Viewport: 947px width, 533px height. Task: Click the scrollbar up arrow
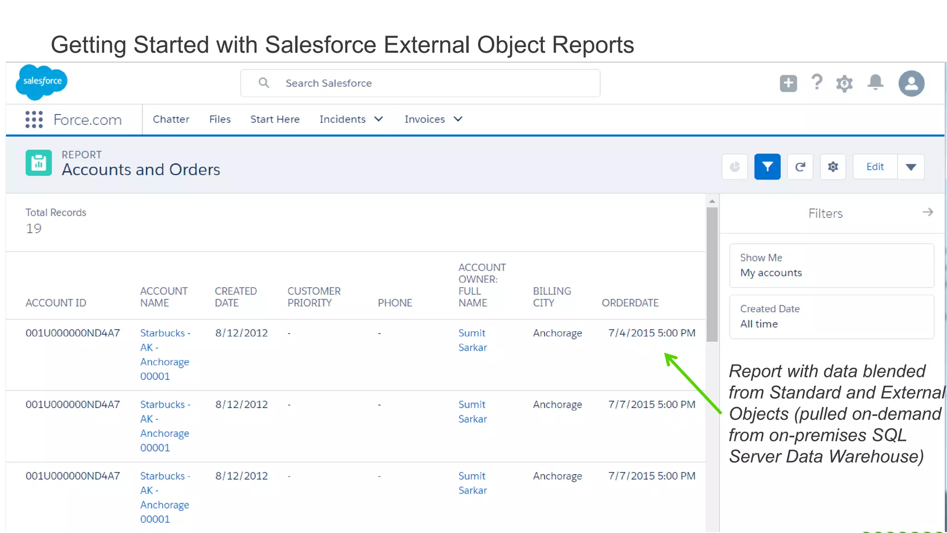click(x=712, y=201)
